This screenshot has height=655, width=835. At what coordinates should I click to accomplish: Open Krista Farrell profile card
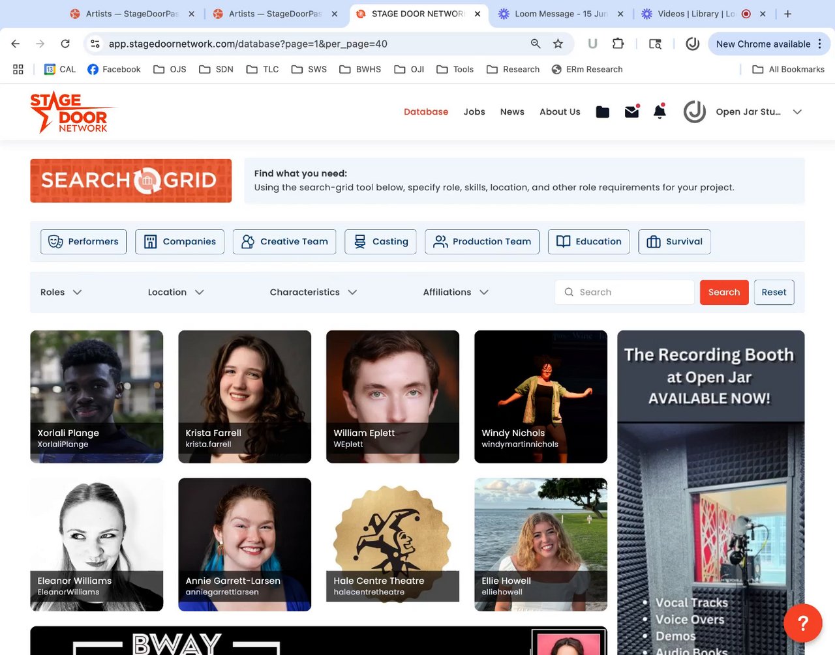245,397
